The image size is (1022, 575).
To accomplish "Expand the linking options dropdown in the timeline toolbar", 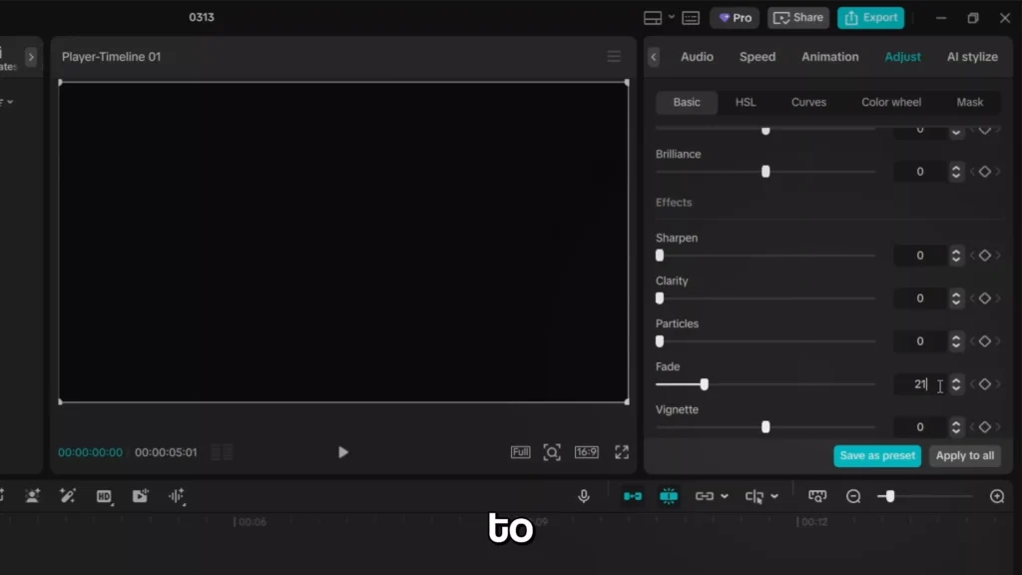I will click(x=725, y=496).
